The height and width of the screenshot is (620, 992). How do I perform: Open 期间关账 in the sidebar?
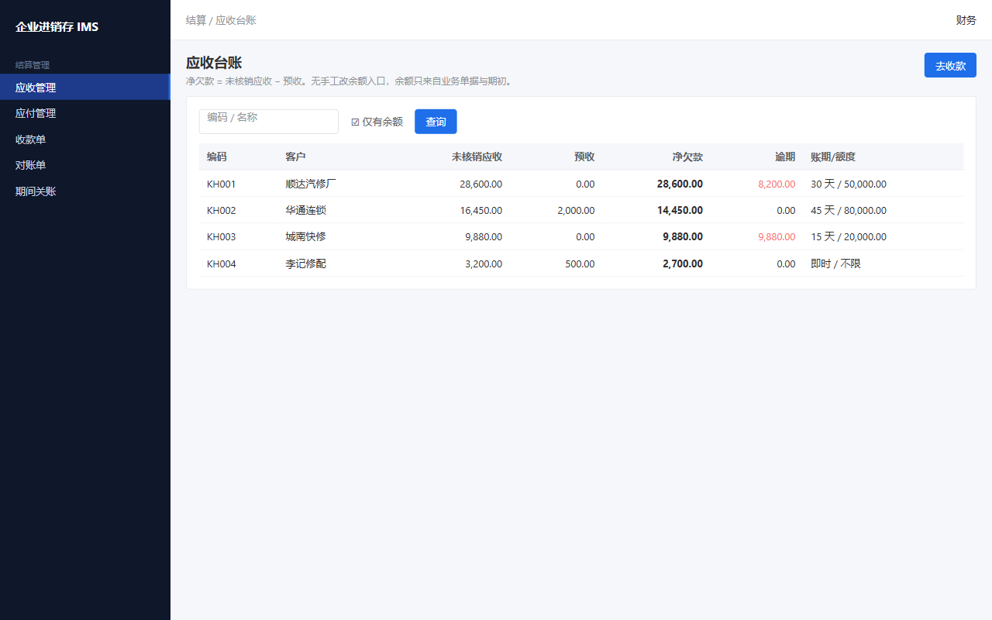pyautogui.click(x=85, y=191)
